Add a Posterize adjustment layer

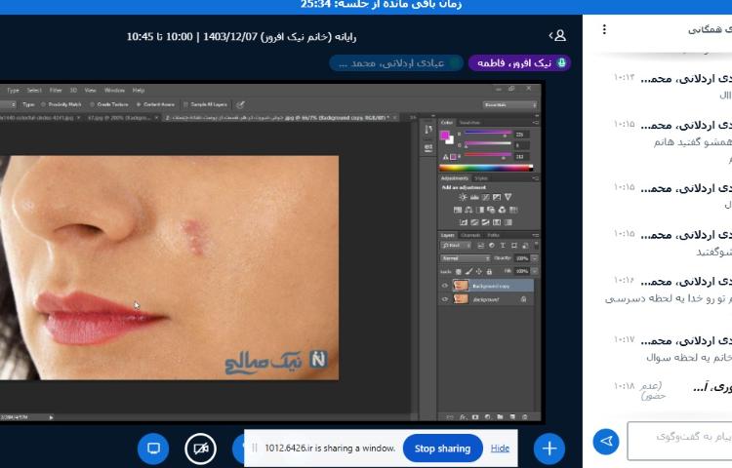(474, 222)
